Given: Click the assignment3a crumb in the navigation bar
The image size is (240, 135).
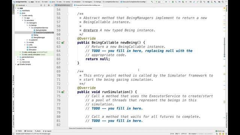Looking at the screenshot, I should [20, 2].
